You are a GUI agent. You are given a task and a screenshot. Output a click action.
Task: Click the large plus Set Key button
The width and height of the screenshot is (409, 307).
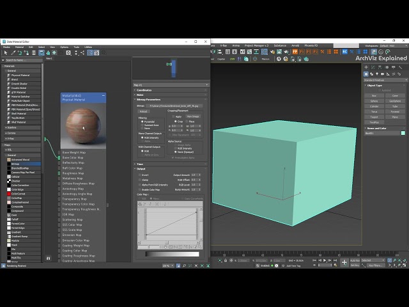[x=344, y=263]
